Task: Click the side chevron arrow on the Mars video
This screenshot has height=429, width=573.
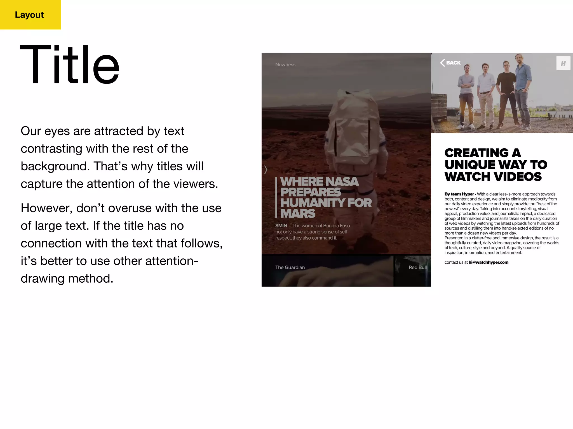Action: click(x=266, y=169)
